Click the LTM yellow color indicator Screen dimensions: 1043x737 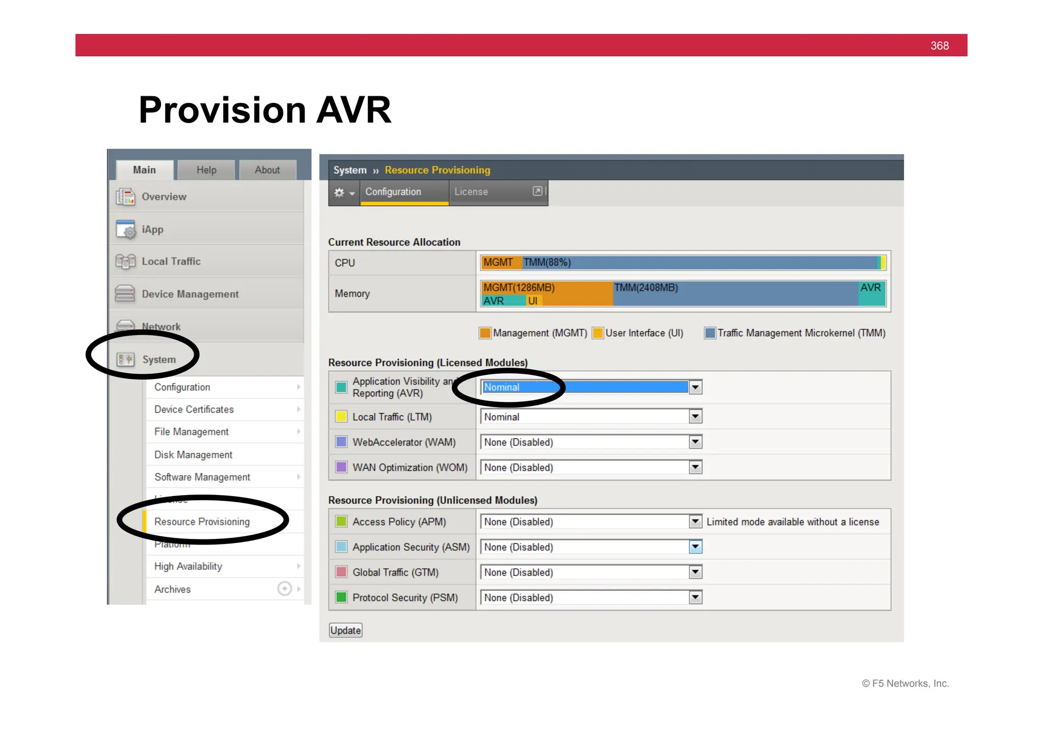(x=341, y=417)
